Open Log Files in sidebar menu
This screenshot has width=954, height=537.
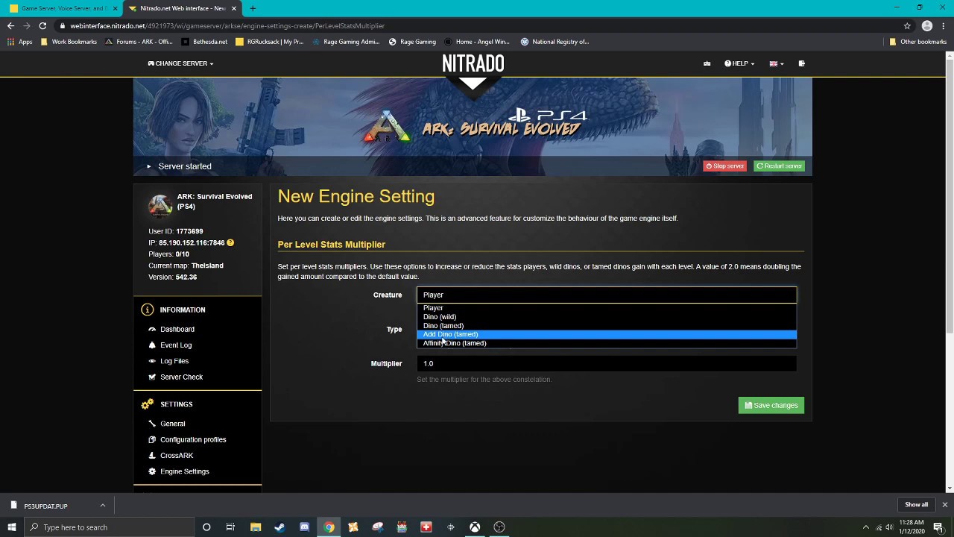[174, 361]
